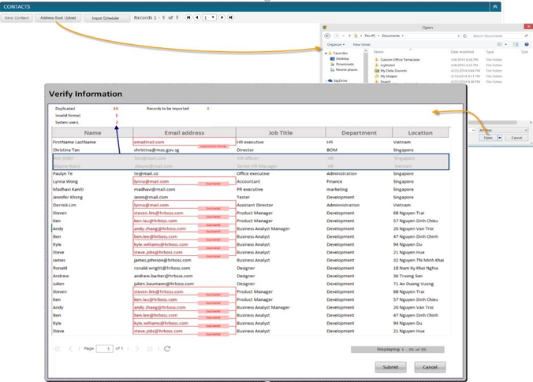Screen dimensions: 533x382
Task: Sort the verify table by the Name column
Action: click(92, 133)
